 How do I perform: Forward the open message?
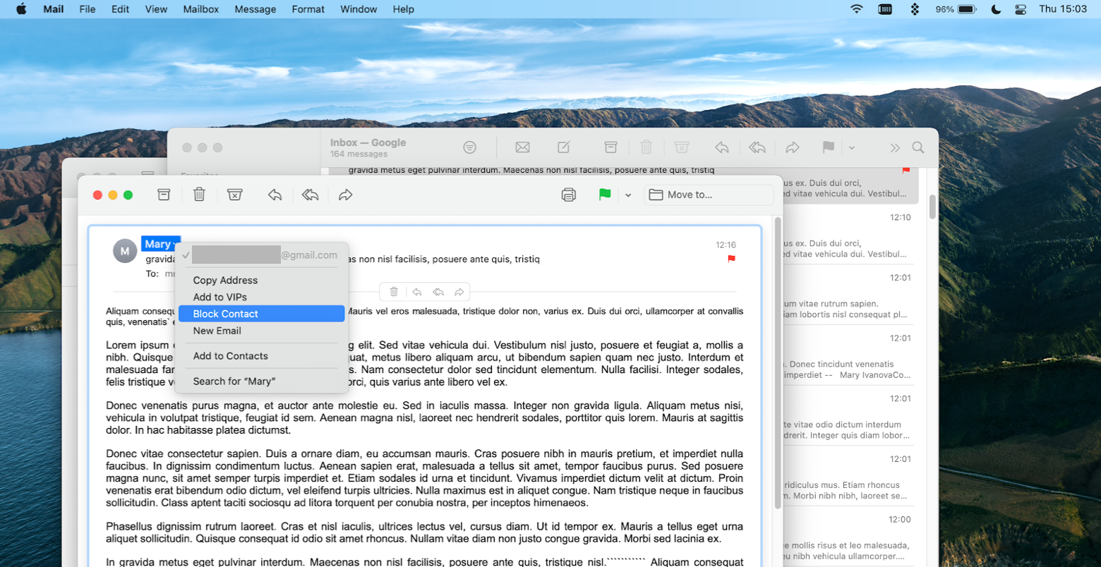[345, 195]
